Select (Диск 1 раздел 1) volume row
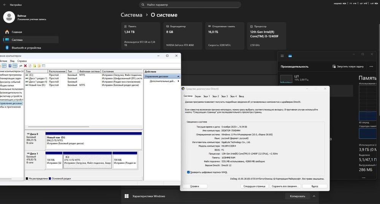The width and height of the screenshot is (380, 204). [x=84, y=78]
